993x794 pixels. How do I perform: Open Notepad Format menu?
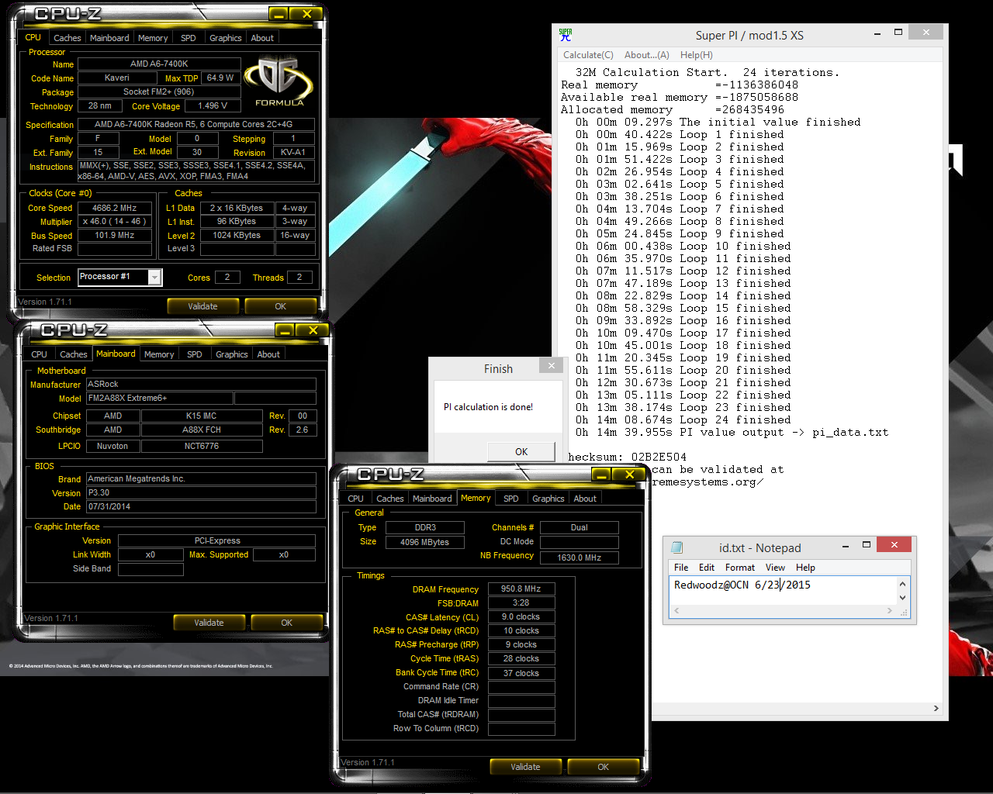point(740,568)
